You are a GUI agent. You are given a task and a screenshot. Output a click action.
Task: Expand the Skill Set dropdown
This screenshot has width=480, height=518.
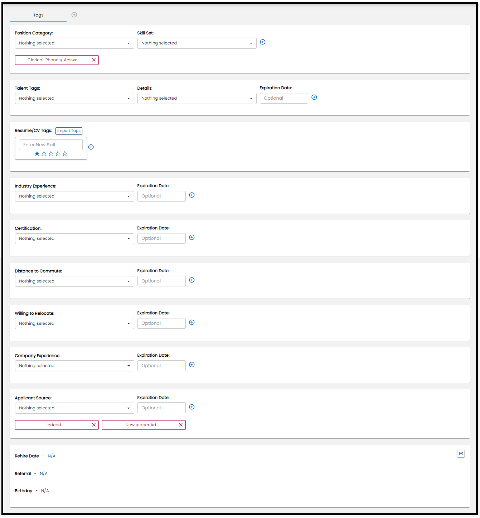[x=197, y=43]
